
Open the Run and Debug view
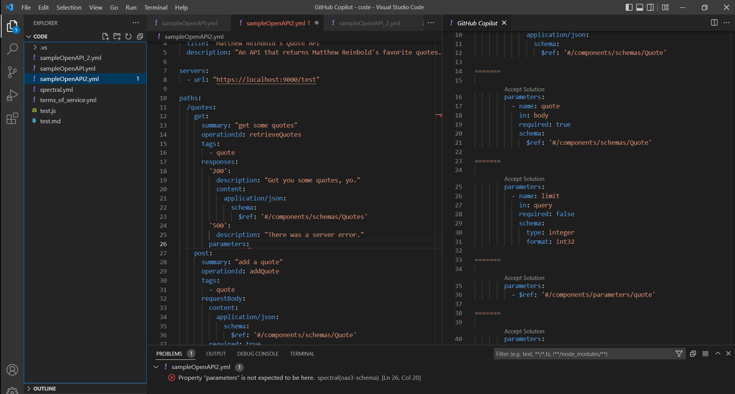12,95
